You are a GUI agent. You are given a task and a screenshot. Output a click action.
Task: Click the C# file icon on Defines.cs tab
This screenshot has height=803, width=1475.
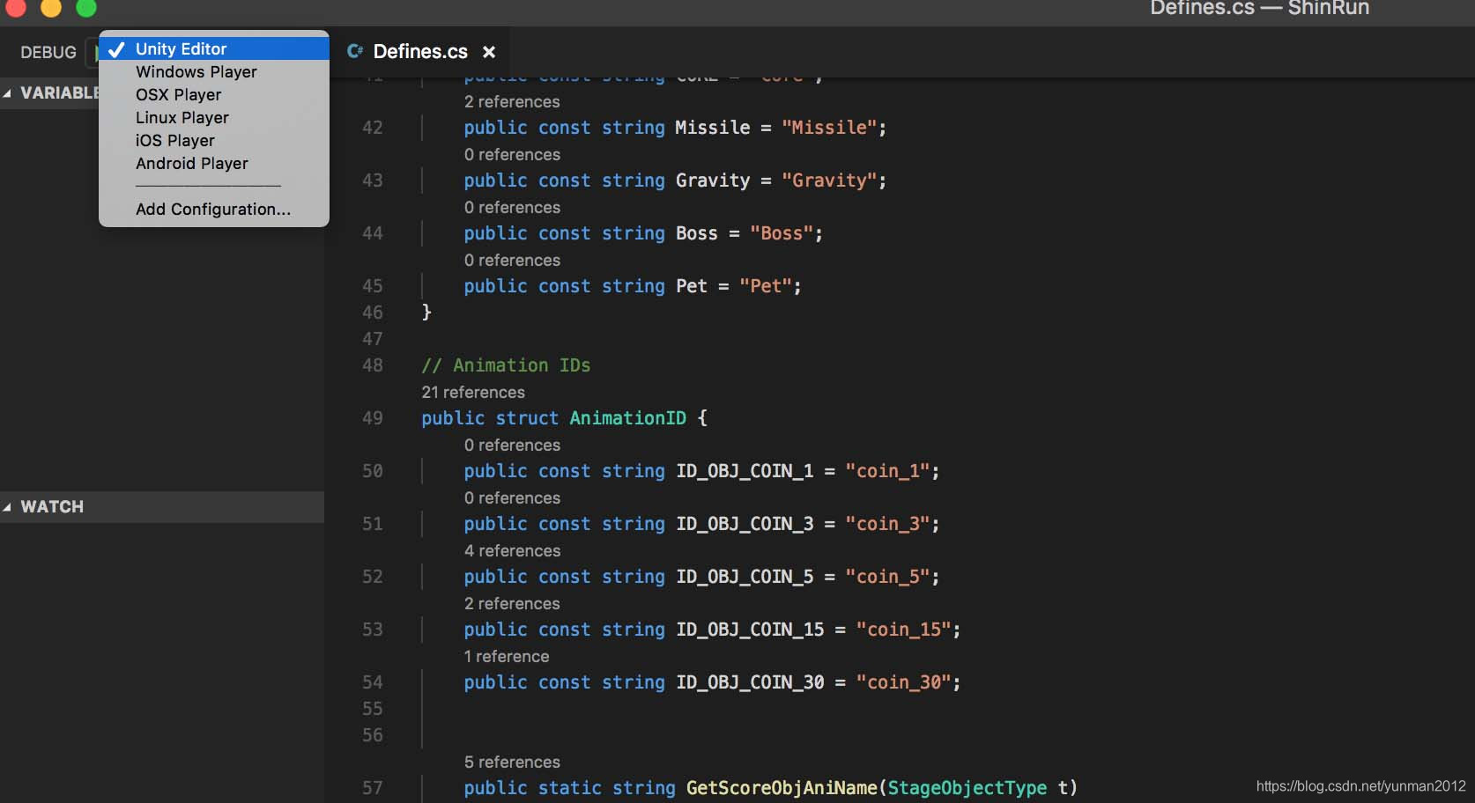tap(355, 51)
